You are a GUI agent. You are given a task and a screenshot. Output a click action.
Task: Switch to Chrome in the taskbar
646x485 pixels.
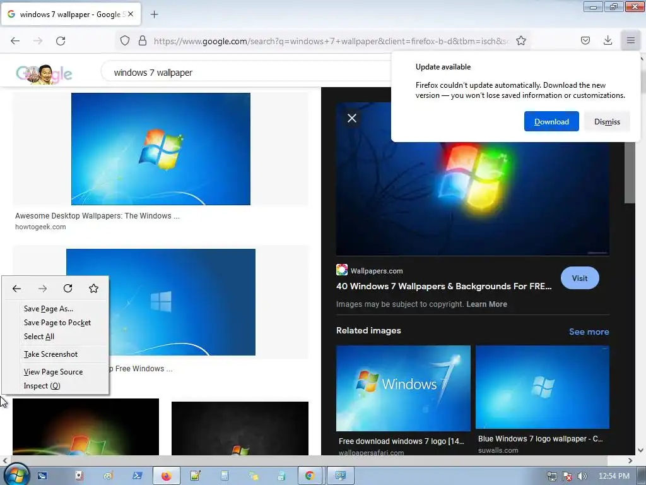(309, 476)
